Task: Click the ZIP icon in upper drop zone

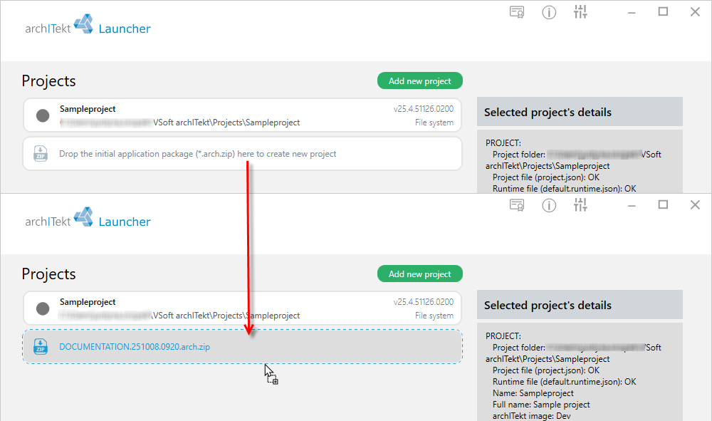Action: coord(41,153)
